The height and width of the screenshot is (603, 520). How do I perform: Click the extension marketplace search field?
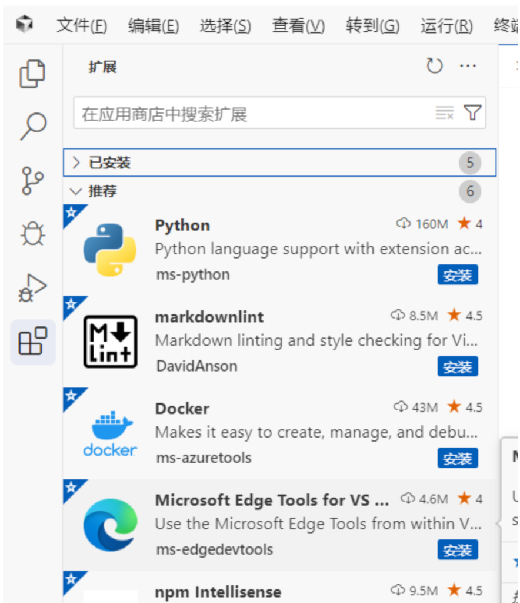pyautogui.click(x=253, y=113)
